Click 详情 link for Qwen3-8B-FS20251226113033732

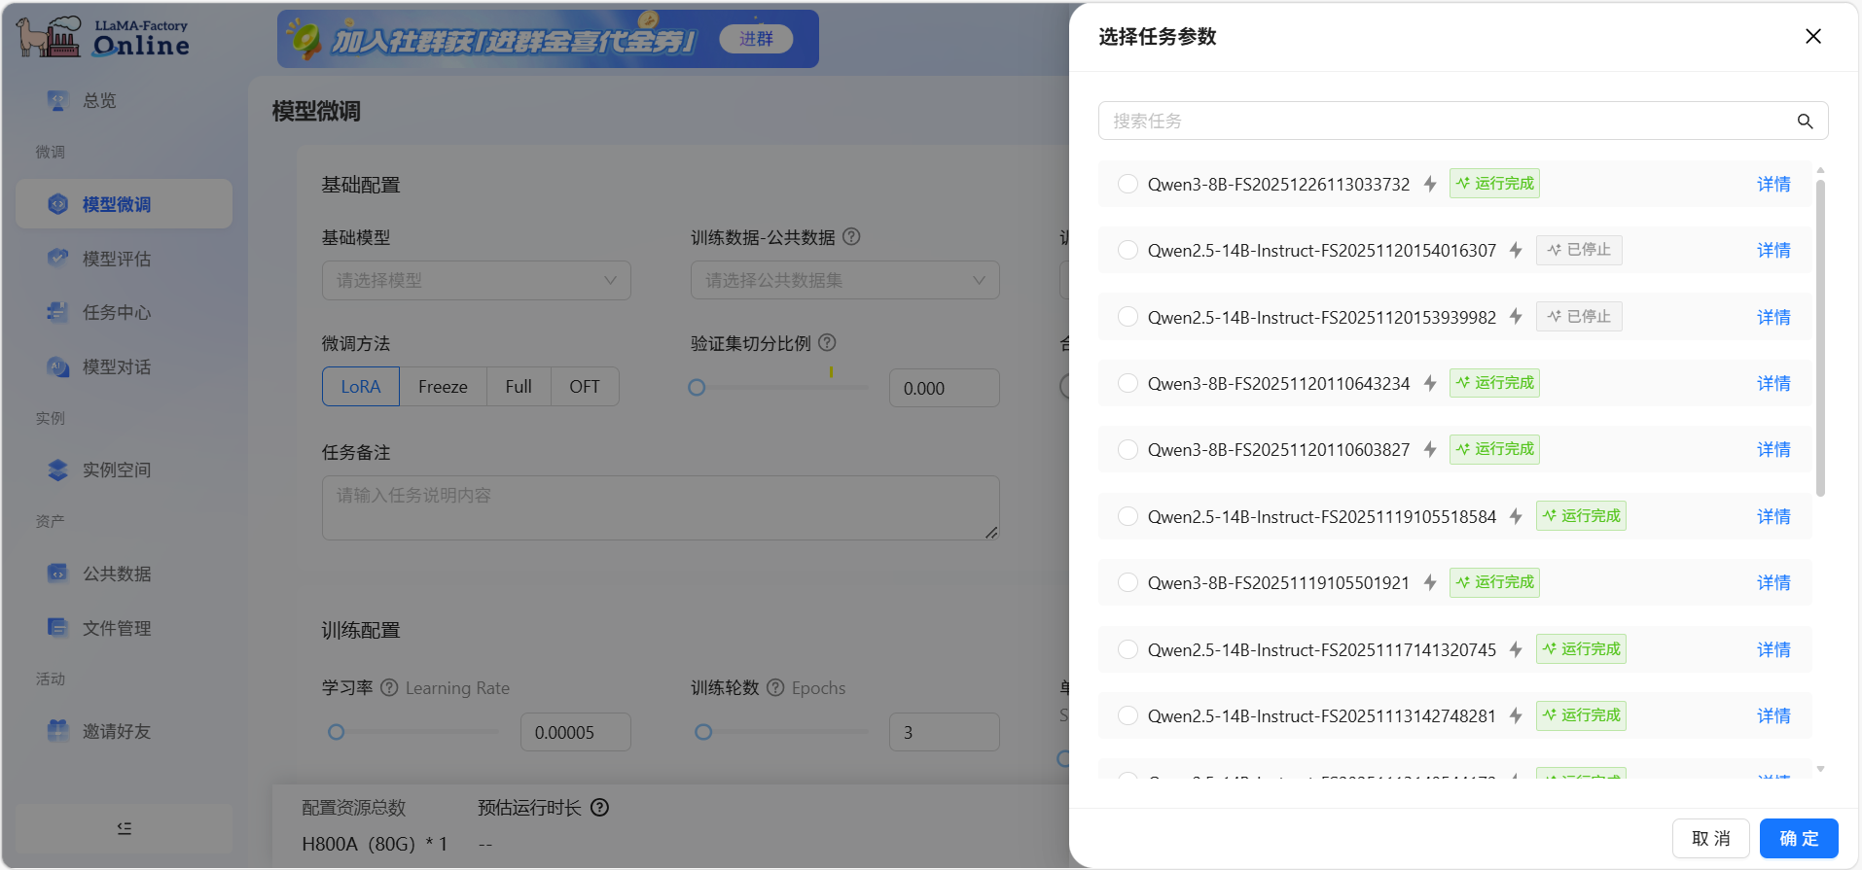pos(1773,184)
